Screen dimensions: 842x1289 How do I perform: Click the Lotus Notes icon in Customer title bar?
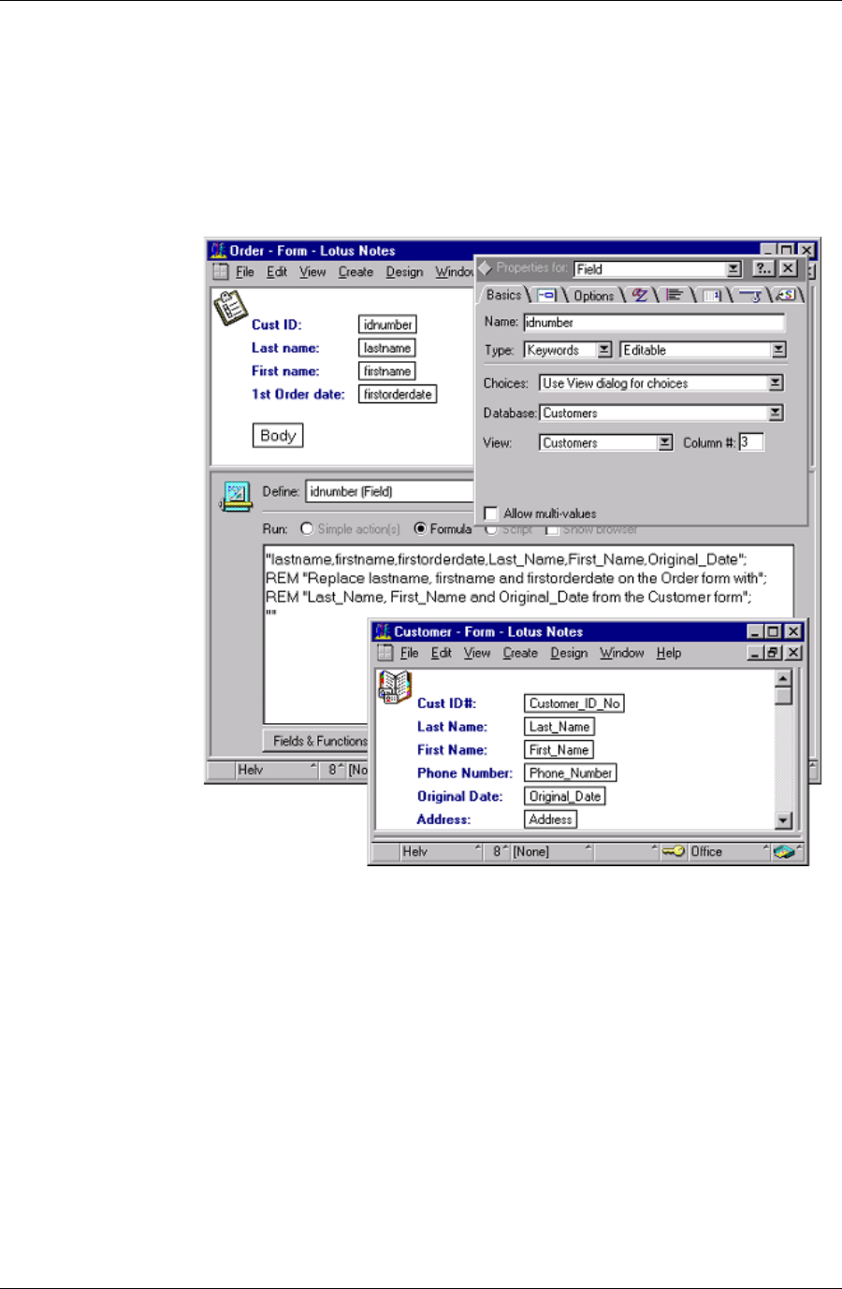(x=382, y=631)
